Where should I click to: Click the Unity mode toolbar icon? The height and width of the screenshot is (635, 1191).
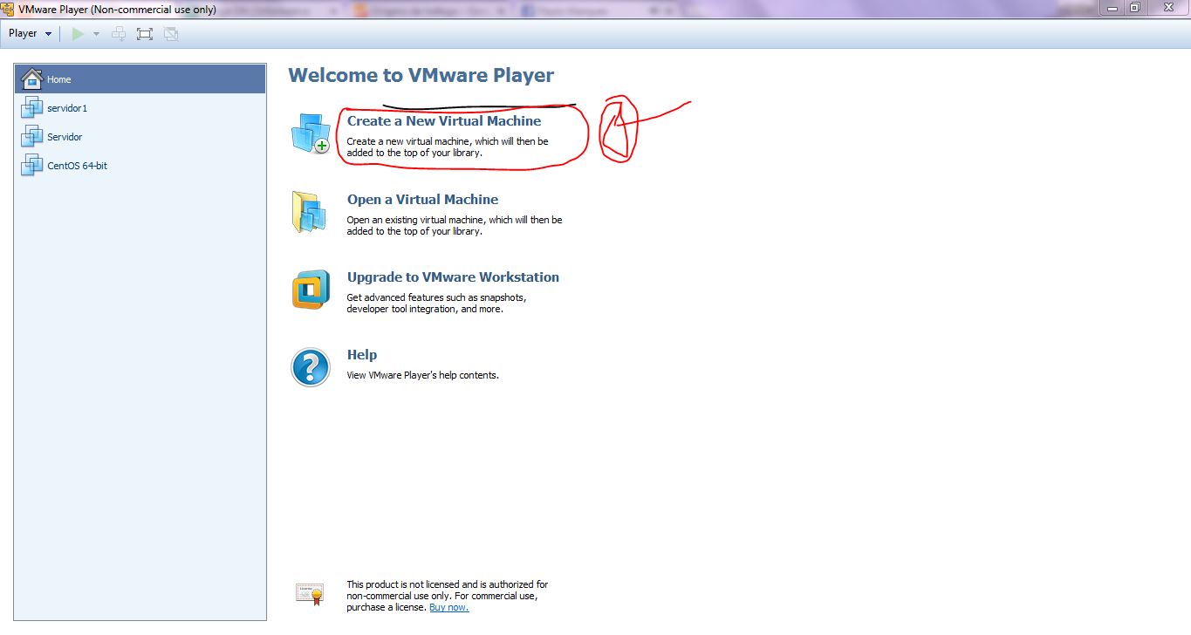171,33
